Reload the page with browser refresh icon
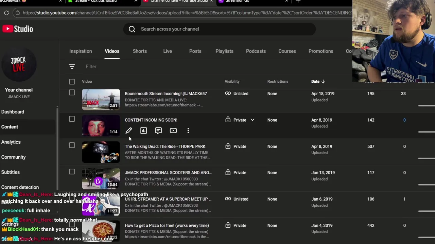Image resolution: width=435 pixels, height=244 pixels. (6, 13)
